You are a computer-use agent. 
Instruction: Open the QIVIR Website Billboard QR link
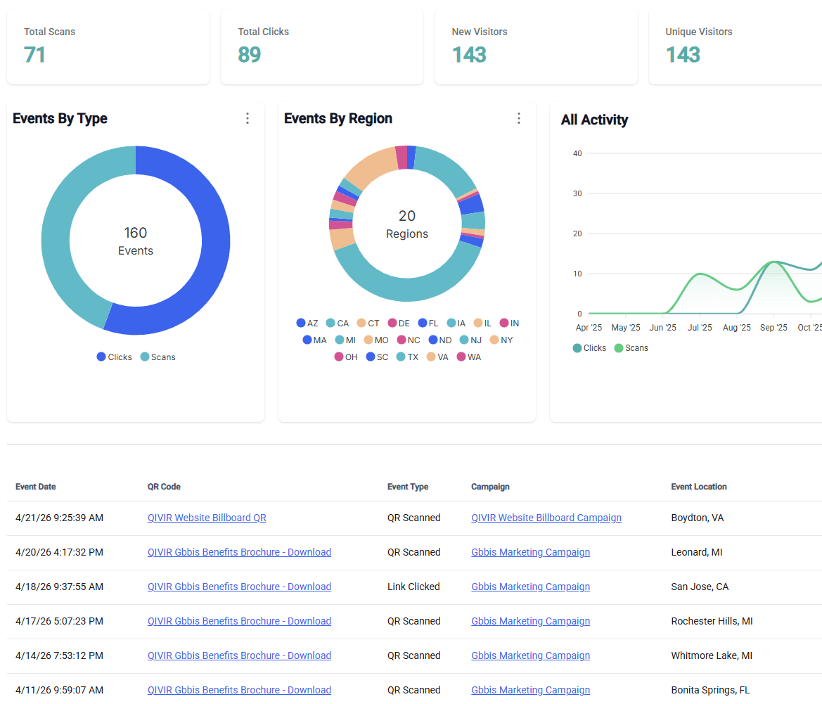[207, 518]
